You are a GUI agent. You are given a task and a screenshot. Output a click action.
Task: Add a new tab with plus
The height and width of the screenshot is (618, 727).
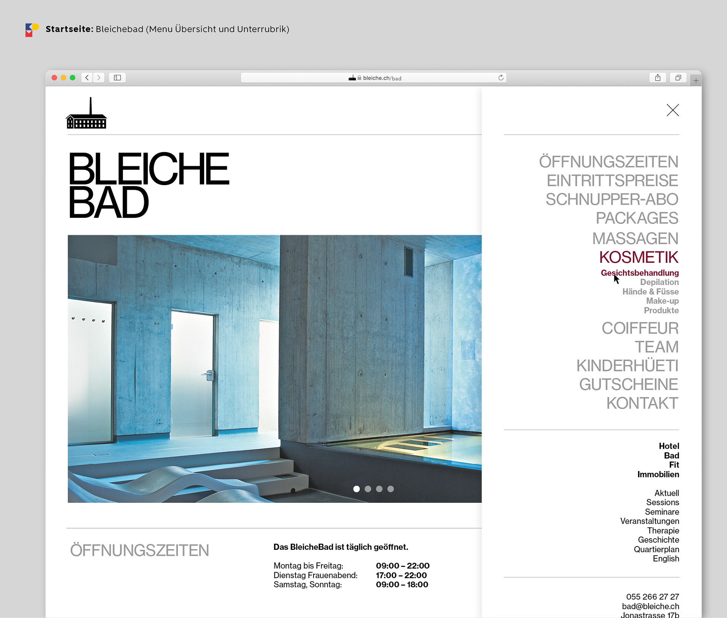(x=696, y=81)
